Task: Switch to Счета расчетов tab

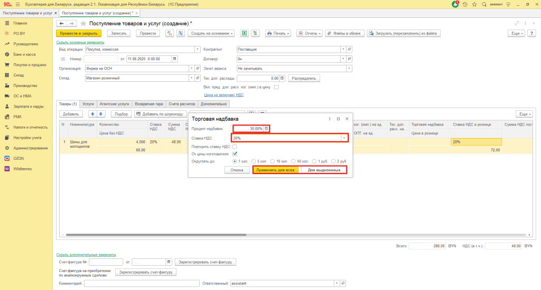Action: (182, 104)
